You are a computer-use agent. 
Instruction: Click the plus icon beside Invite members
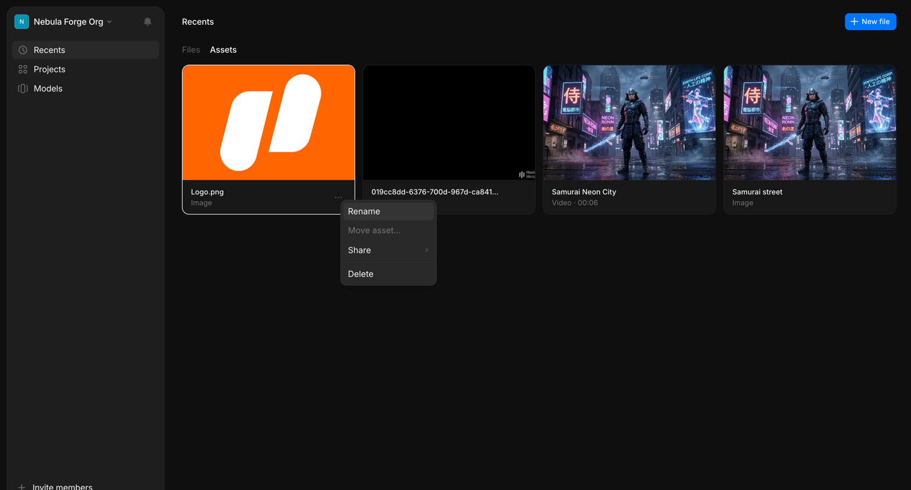point(22,486)
